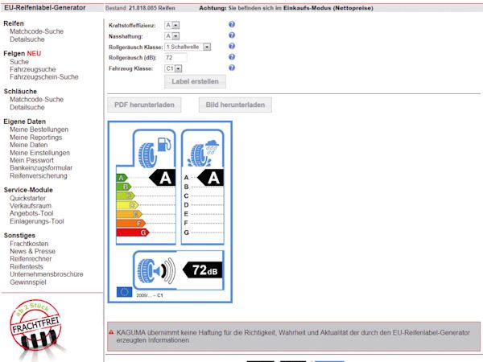Open Matchcode-Suche under Reifen

(x=37, y=31)
